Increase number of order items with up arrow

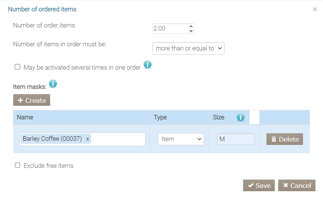191,26
